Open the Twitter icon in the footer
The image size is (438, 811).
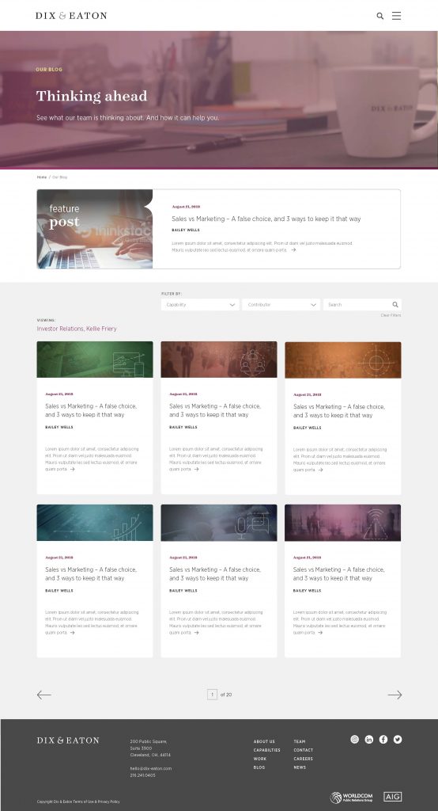pos(397,739)
